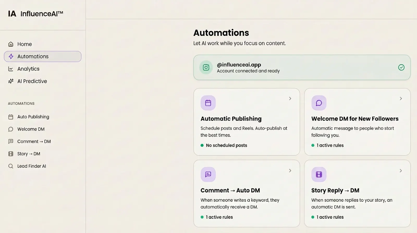Open AI Predictive from the sidebar

pyautogui.click(x=43, y=81)
